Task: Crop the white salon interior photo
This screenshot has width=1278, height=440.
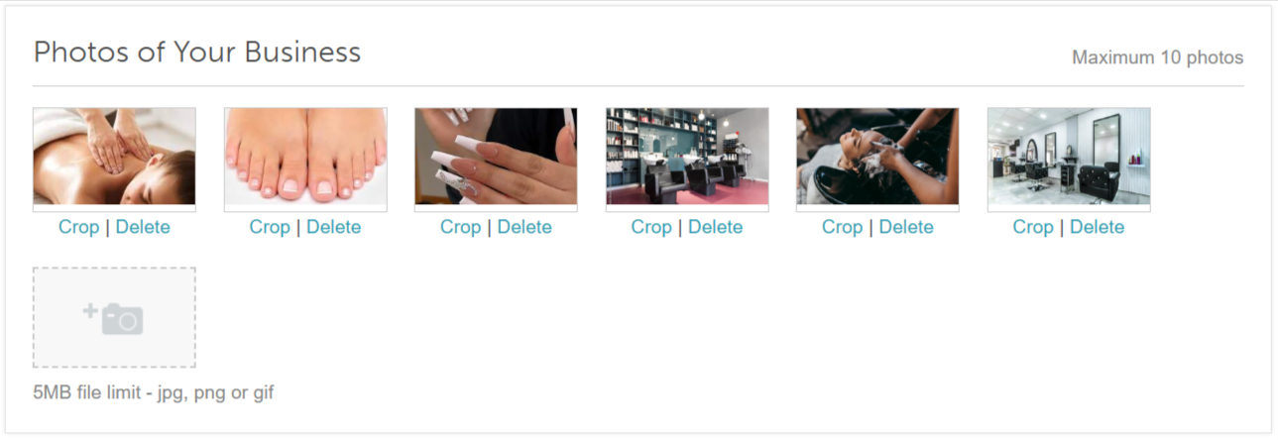Action: point(1033,227)
